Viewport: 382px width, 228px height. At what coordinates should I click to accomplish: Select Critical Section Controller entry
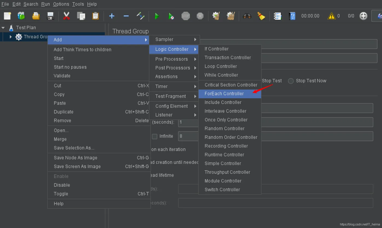(x=230, y=85)
